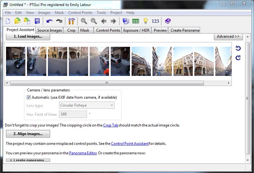Rotate images counterclockwise with upper arrow icon
This screenshot has width=254, height=173.
tap(238, 48)
